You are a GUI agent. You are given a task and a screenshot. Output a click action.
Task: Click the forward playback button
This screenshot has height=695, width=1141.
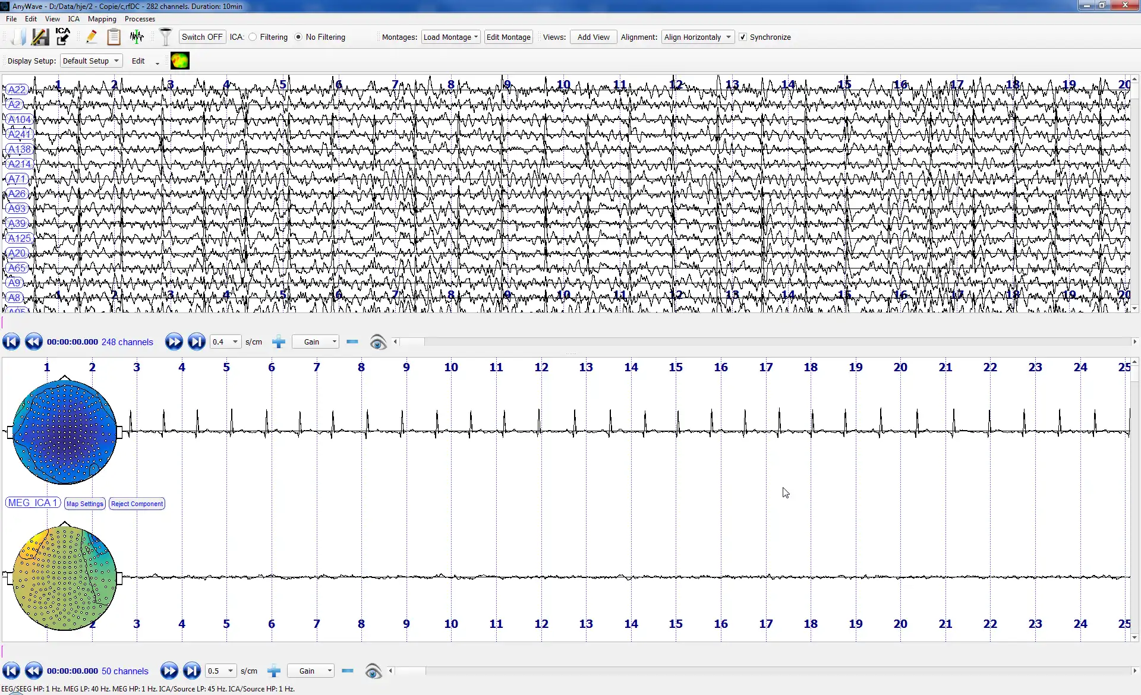tap(173, 342)
